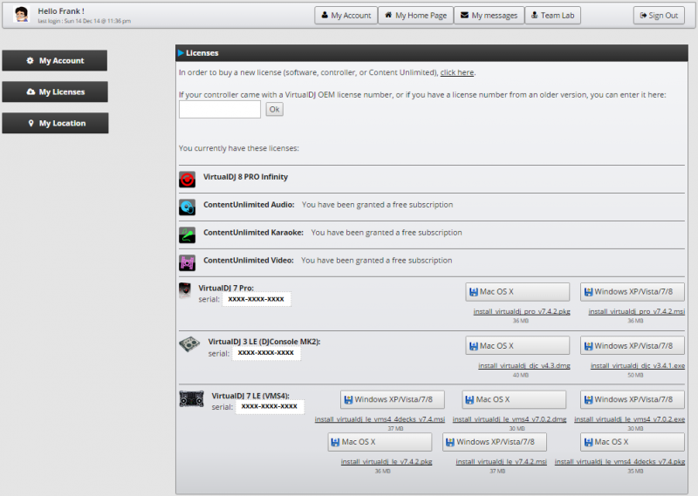Click the 'ContentUnlimited Karaoke:' label
This screenshot has height=496, width=698.
pos(253,232)
